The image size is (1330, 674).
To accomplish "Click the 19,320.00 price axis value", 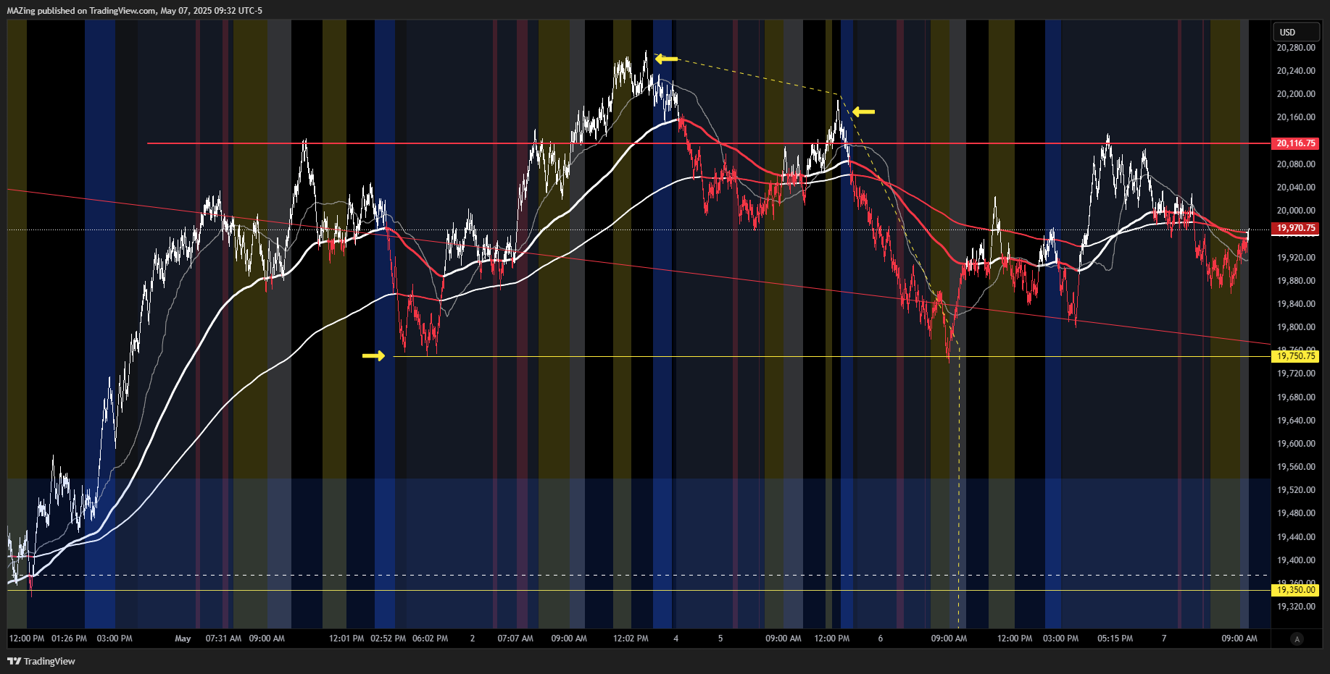I will (1296, 607).
